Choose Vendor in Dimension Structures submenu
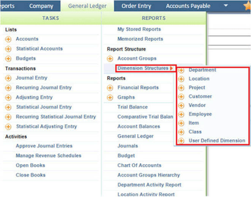The height and width of the screenshot is (197, 251). (x=197, y=105)
